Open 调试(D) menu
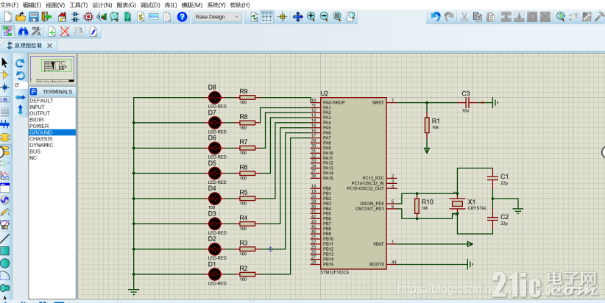Screen dimensions: 605x303 tap(150, 5)
